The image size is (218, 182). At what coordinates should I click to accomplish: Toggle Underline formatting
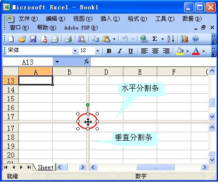tap(130, 51)
